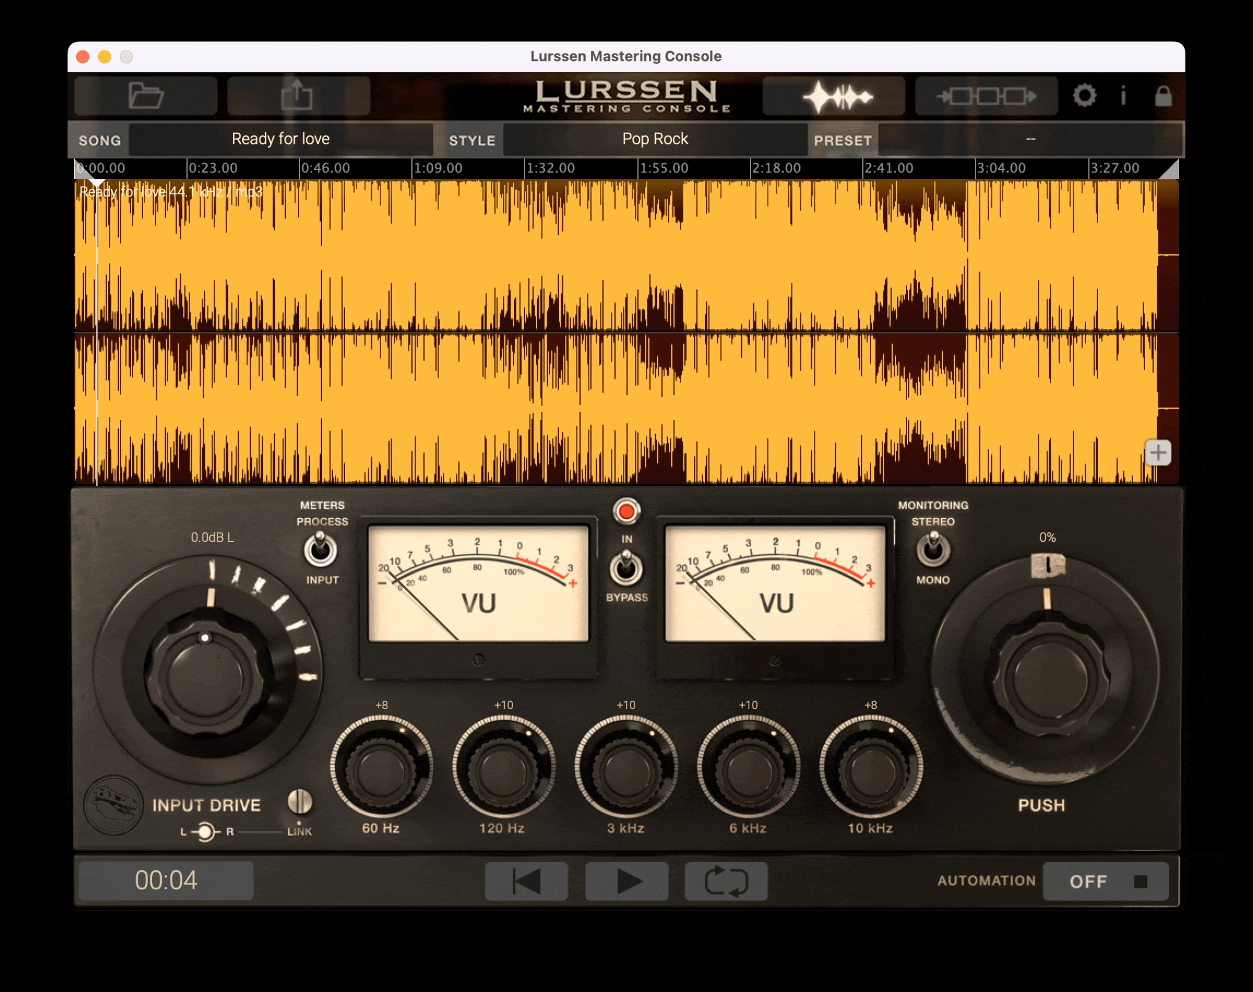Click timeline marker 3:04.00
This screenshot has height=992, width=1253.
click(x=1001, y=168)
